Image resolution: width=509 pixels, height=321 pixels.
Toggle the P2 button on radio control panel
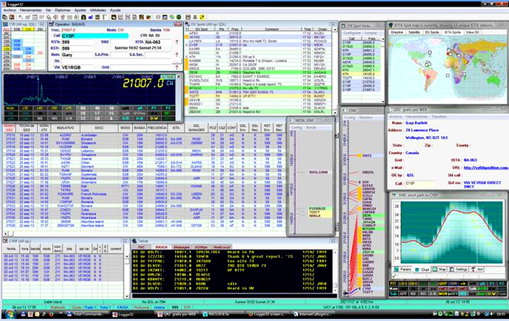(x=167, y=108)
